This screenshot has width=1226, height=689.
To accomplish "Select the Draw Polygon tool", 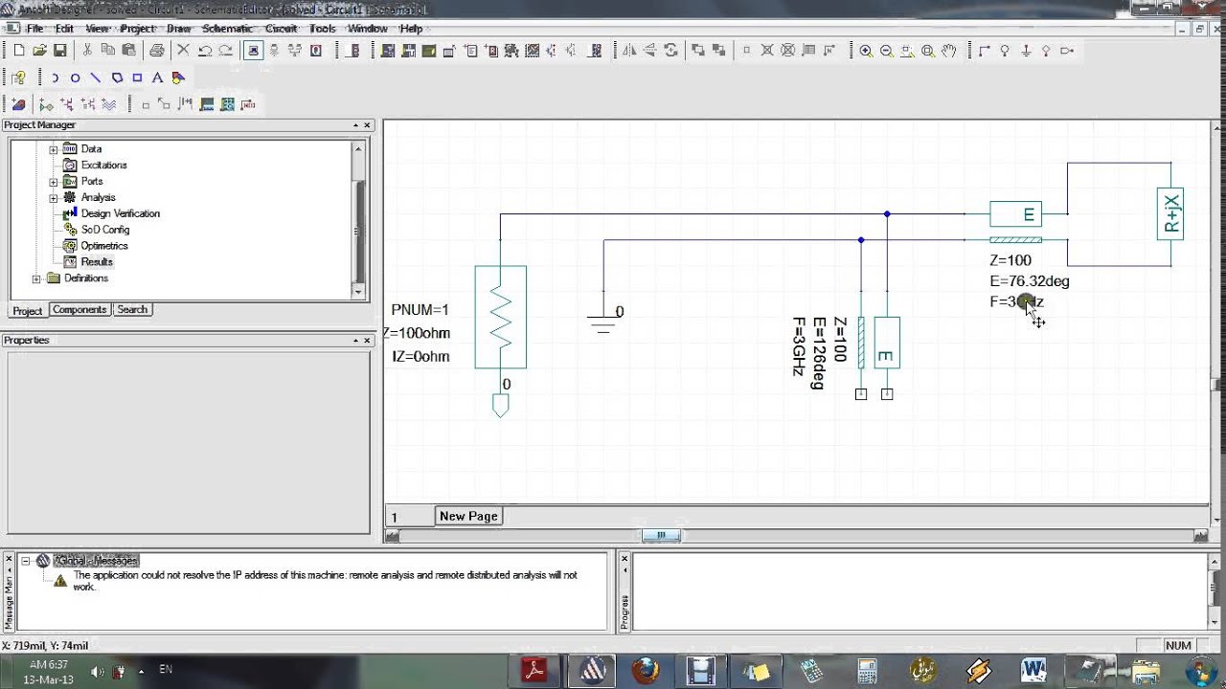I will tap(117, 78).
